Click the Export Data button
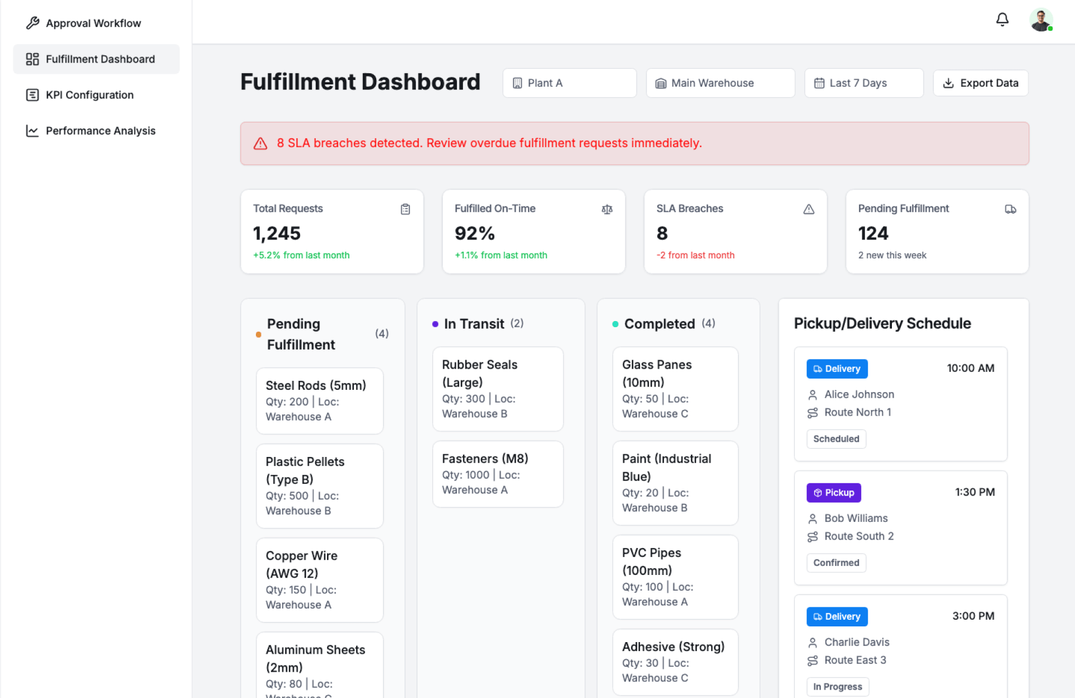 pos(980,83)
